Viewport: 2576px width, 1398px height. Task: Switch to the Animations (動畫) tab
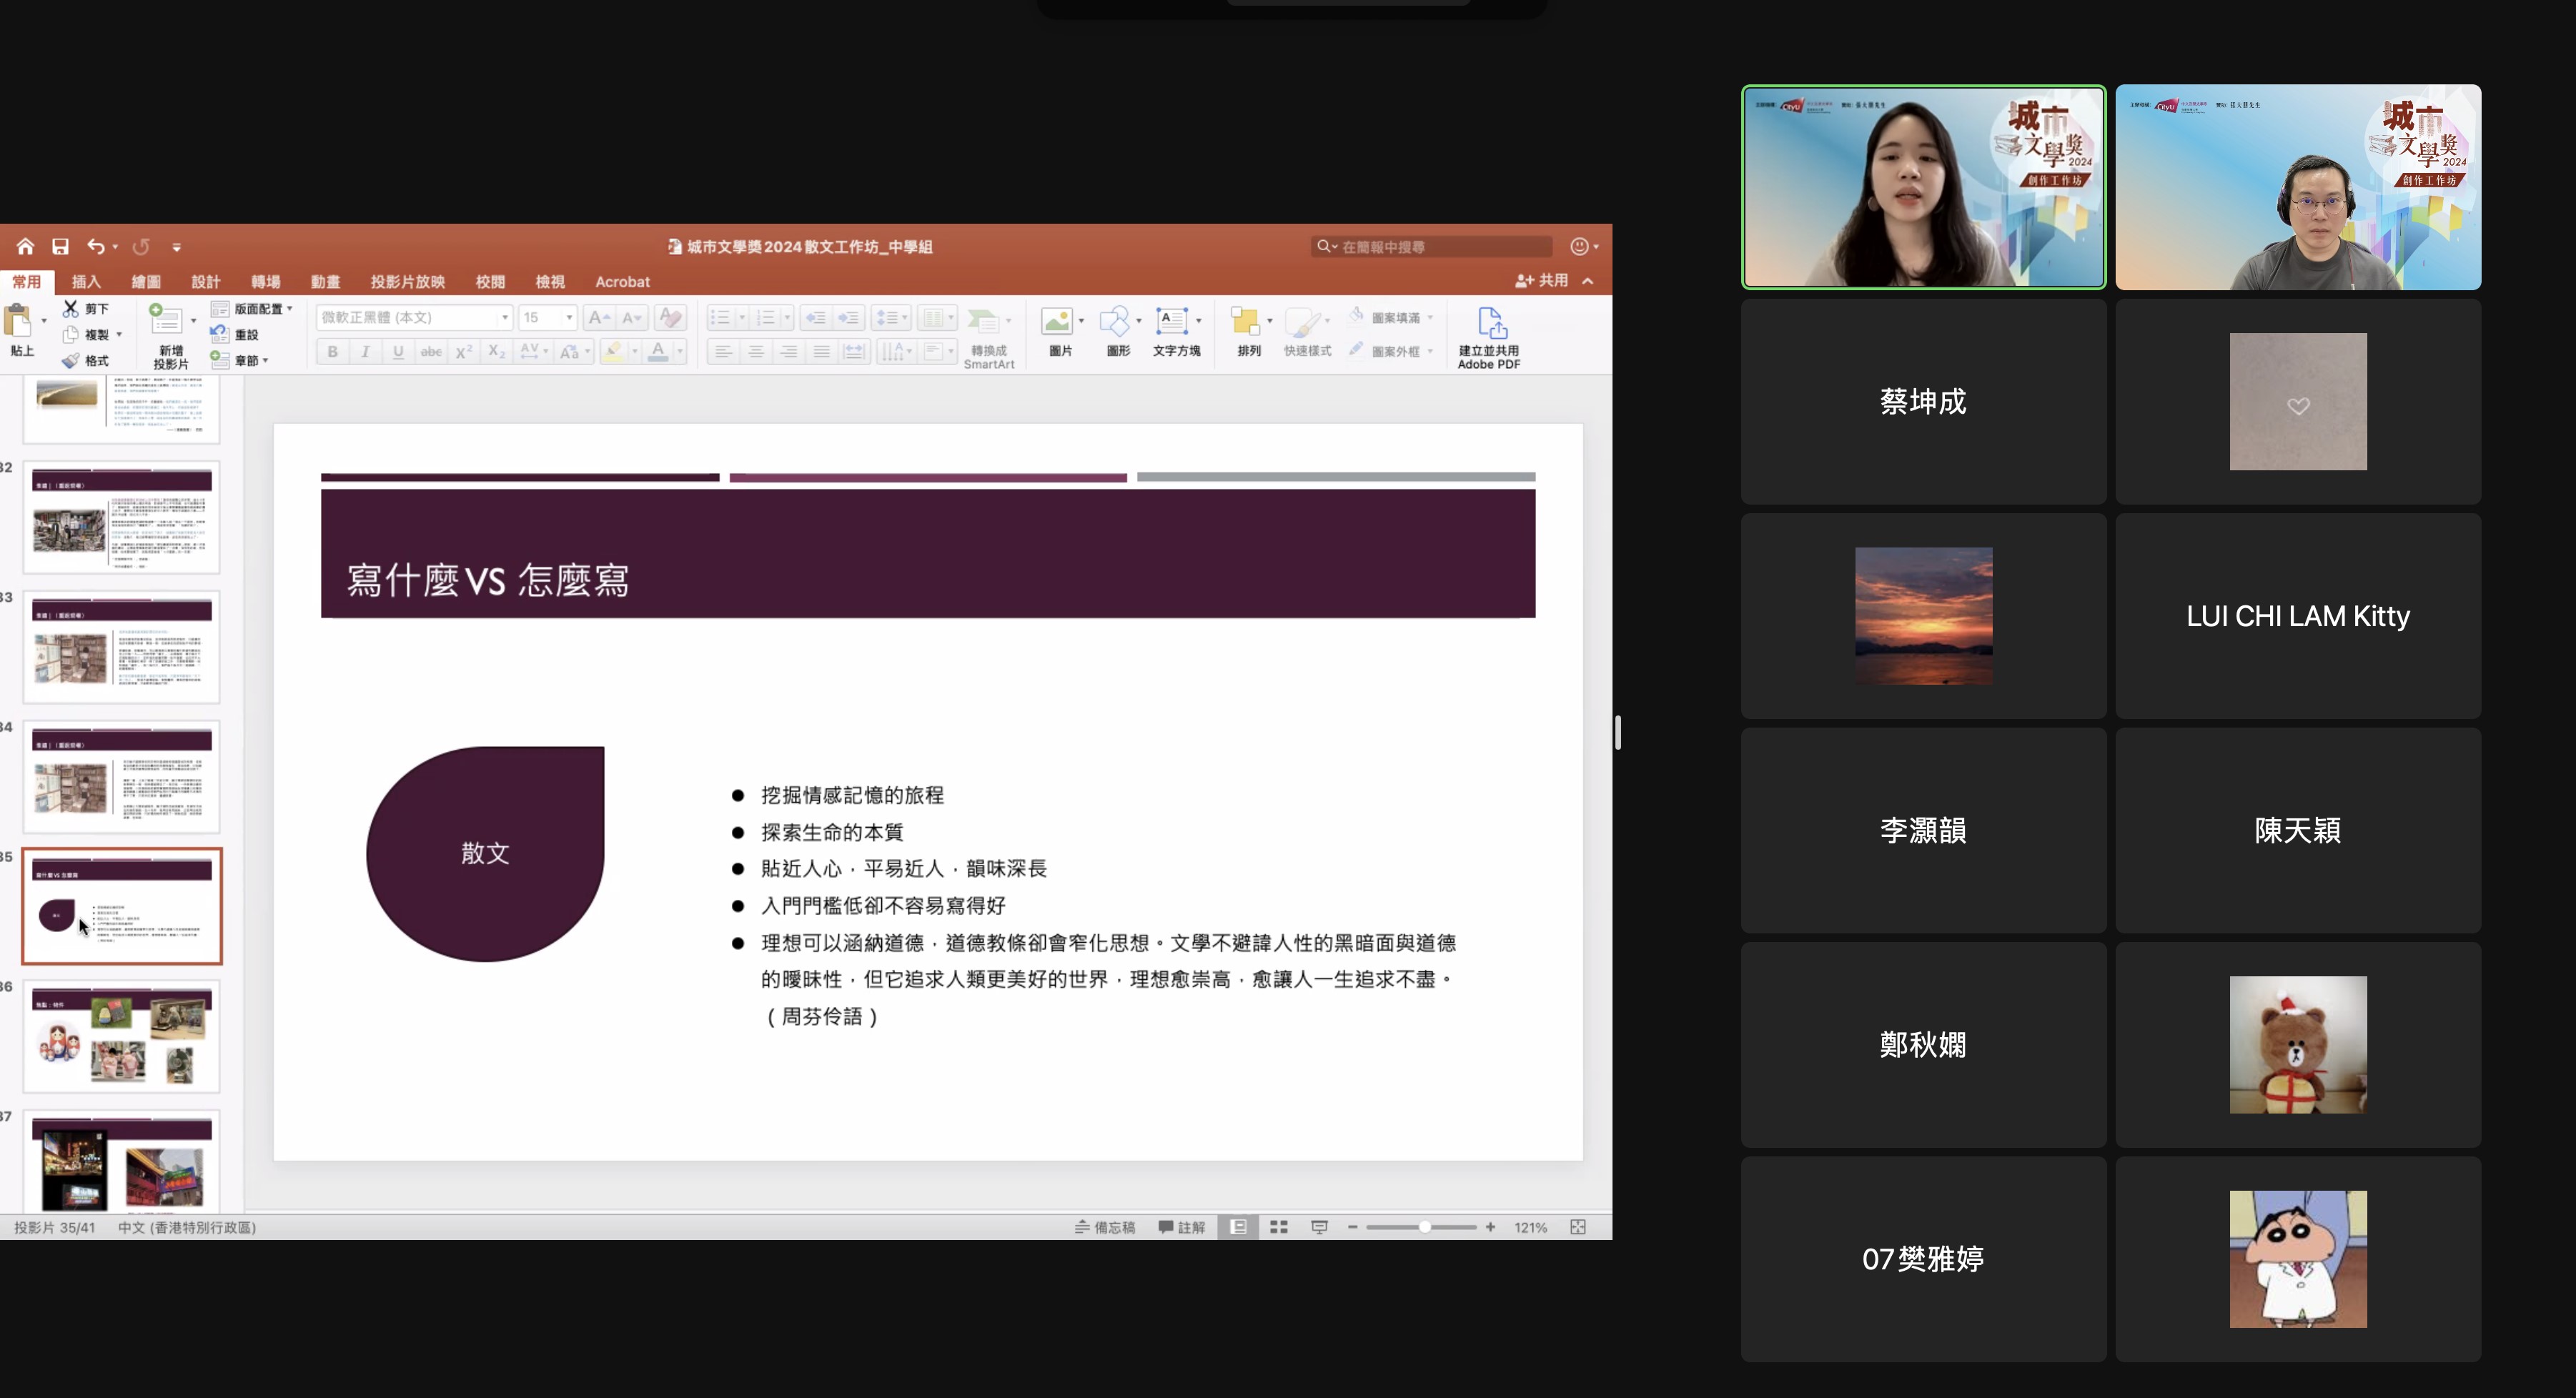[x=326, y=282]
